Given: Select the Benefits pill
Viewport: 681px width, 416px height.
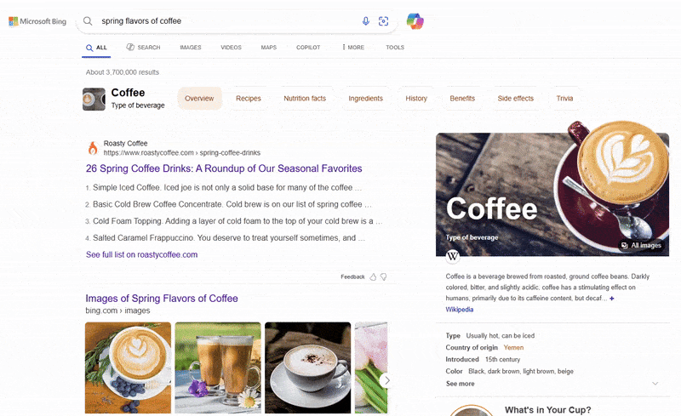Looking at the screenshot, I should point(462,98).
